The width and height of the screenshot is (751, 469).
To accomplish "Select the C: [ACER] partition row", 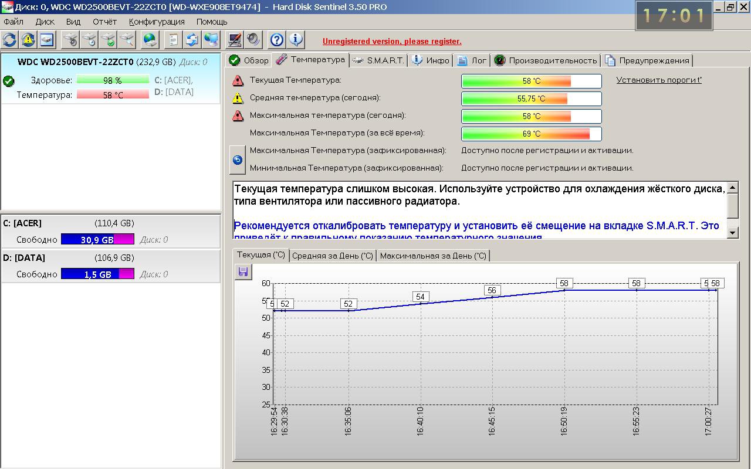I will (x=111, y=231).
